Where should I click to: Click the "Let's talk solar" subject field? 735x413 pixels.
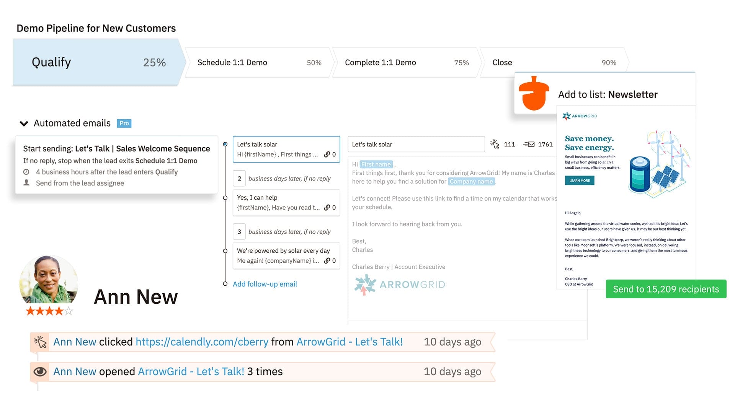click(x=416, y=144)
